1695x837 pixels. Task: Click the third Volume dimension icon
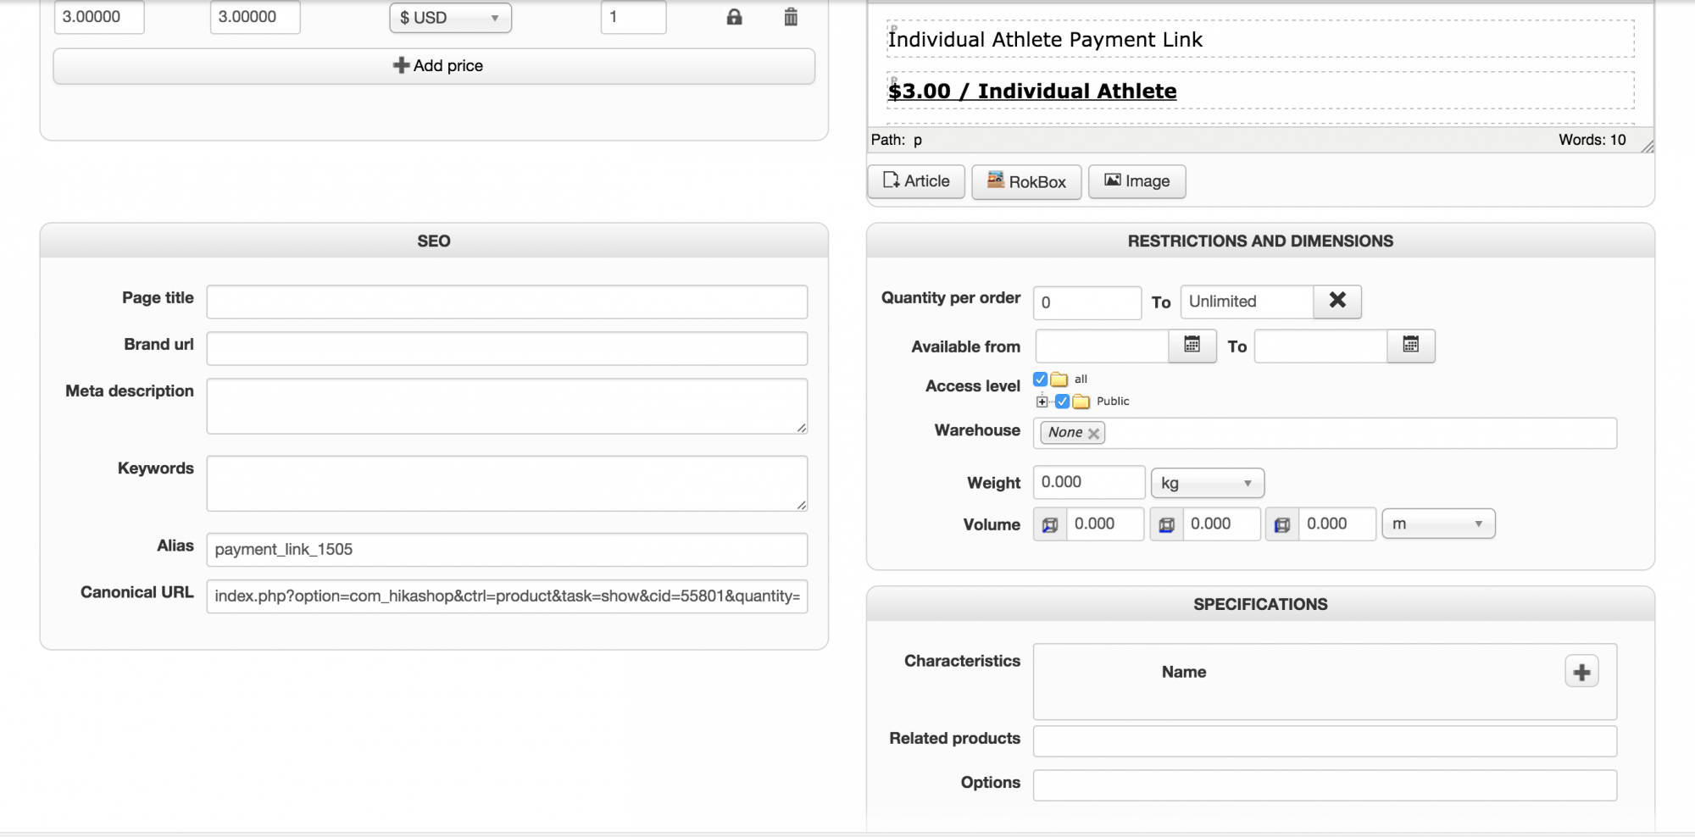(1282, 524)
